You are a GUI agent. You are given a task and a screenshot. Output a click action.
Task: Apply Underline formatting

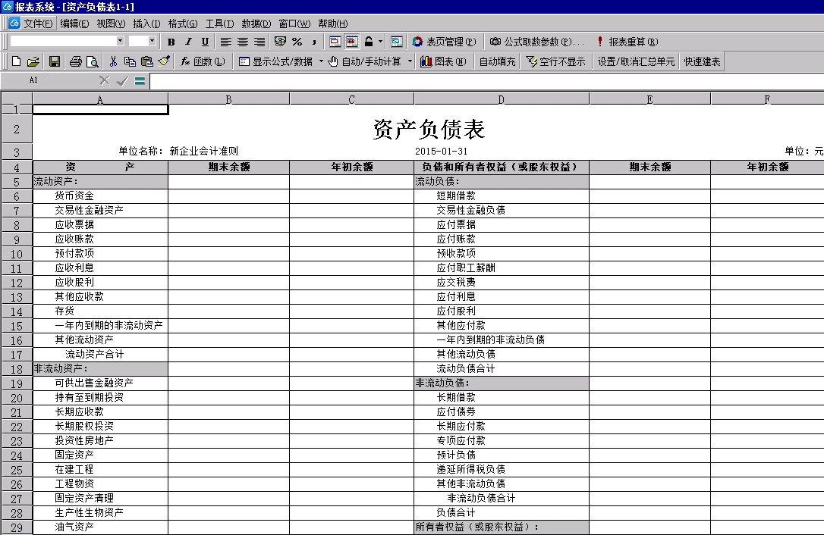(205, 42)
